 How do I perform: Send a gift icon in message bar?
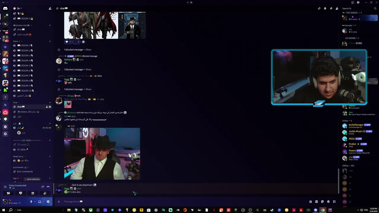click(x=311, y=201)
